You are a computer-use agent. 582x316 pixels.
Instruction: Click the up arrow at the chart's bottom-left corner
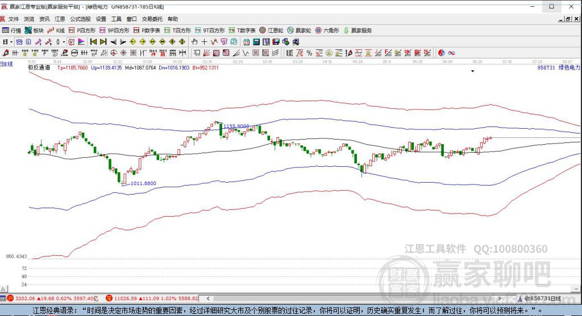[3, 289]
